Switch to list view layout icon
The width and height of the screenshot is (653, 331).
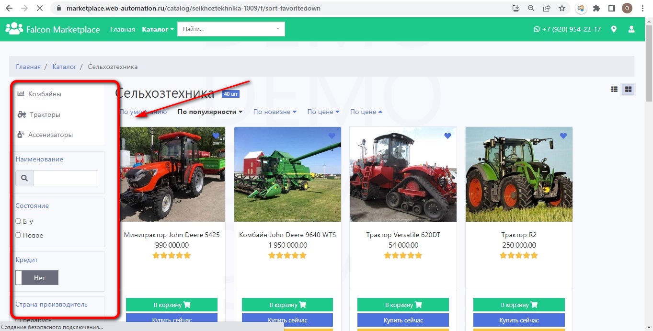coord(614,89)
